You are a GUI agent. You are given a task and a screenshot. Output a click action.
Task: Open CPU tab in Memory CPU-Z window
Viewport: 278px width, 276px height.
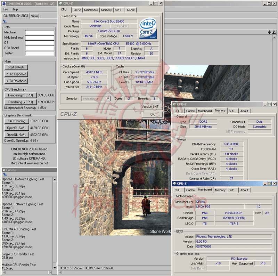click(x=178, y=111)
